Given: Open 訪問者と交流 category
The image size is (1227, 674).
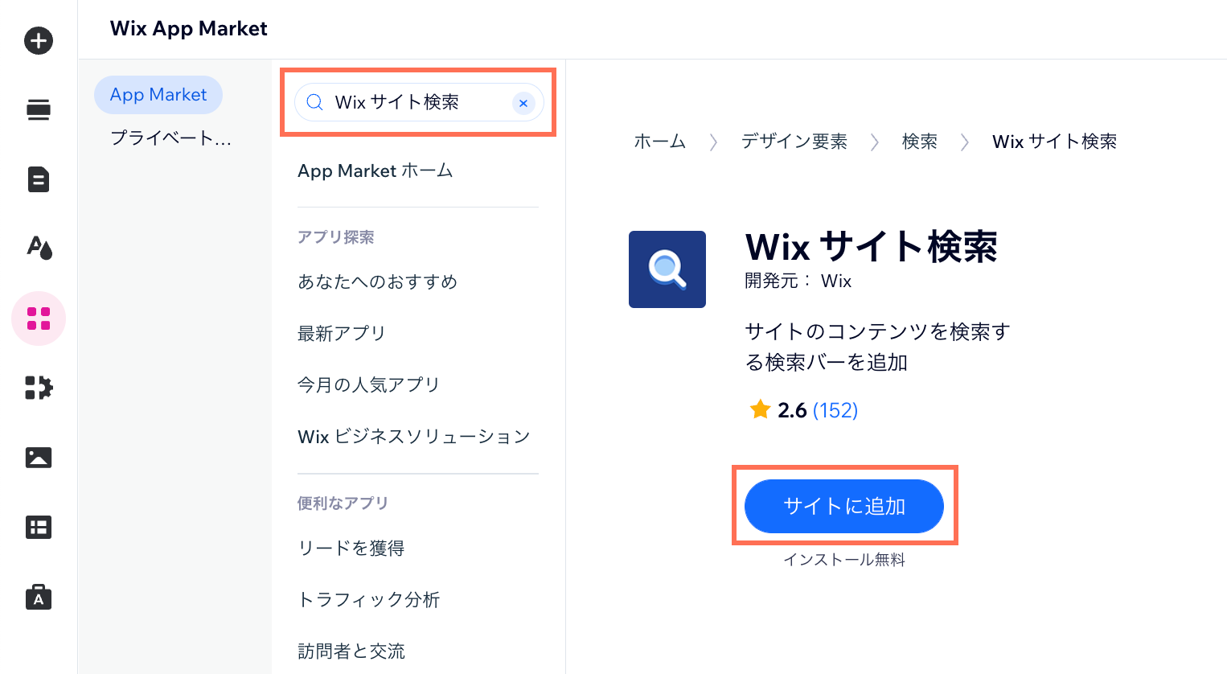Looking at the screenshot, I should tap(351, 651).
